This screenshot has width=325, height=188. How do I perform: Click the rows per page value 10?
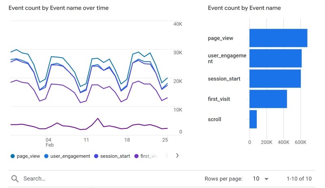tap(256, 179)
